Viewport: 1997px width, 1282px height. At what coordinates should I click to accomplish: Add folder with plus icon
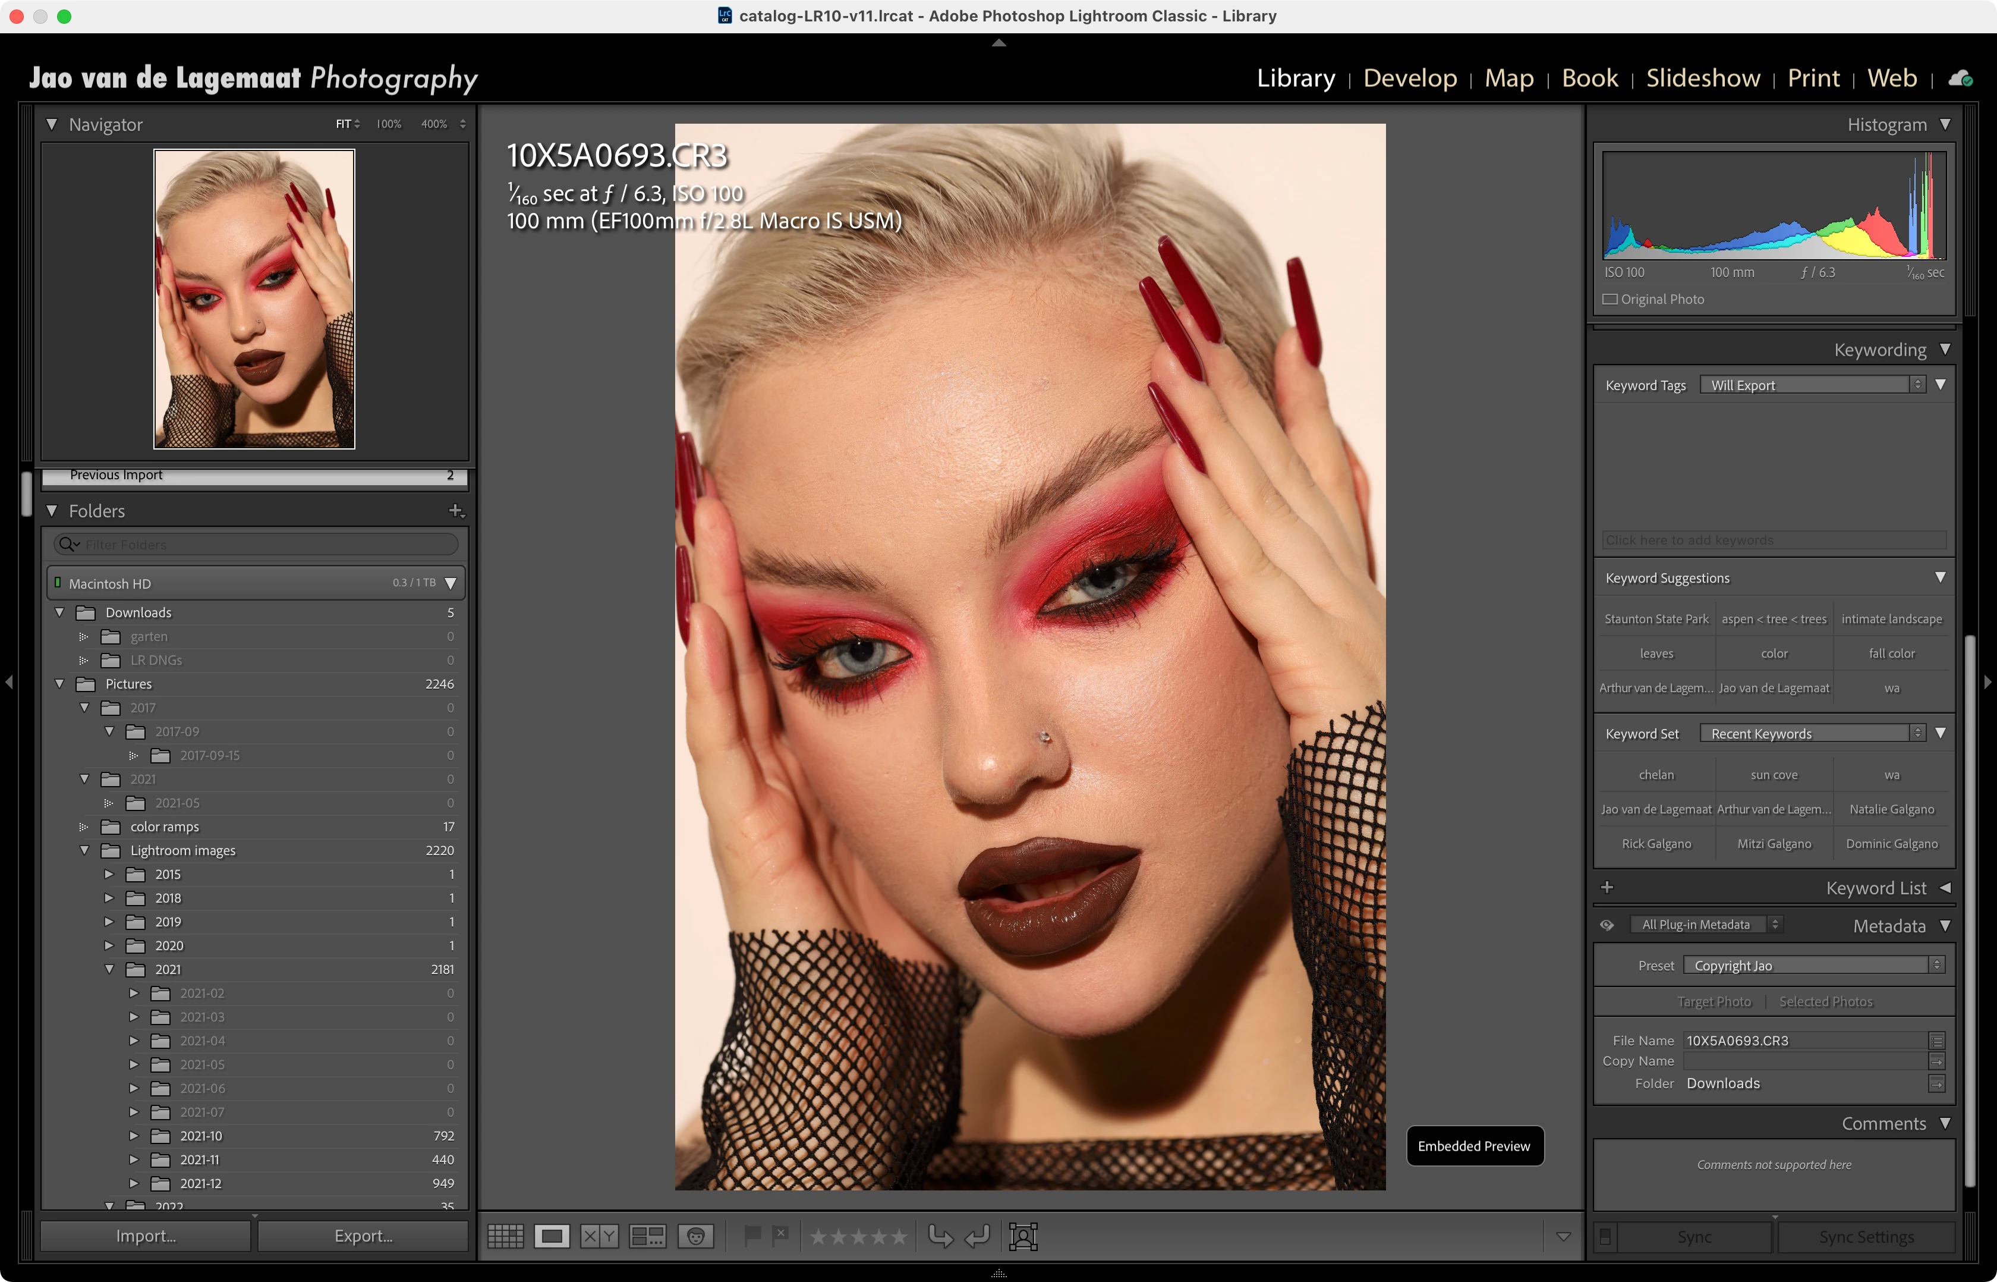(x=455, y=510)
